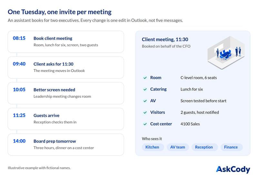Select the AV team chip

pyautogui.click(x=178, y=147)
